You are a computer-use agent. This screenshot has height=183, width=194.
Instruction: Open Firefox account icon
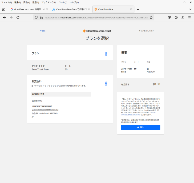[x=176, y=17]
